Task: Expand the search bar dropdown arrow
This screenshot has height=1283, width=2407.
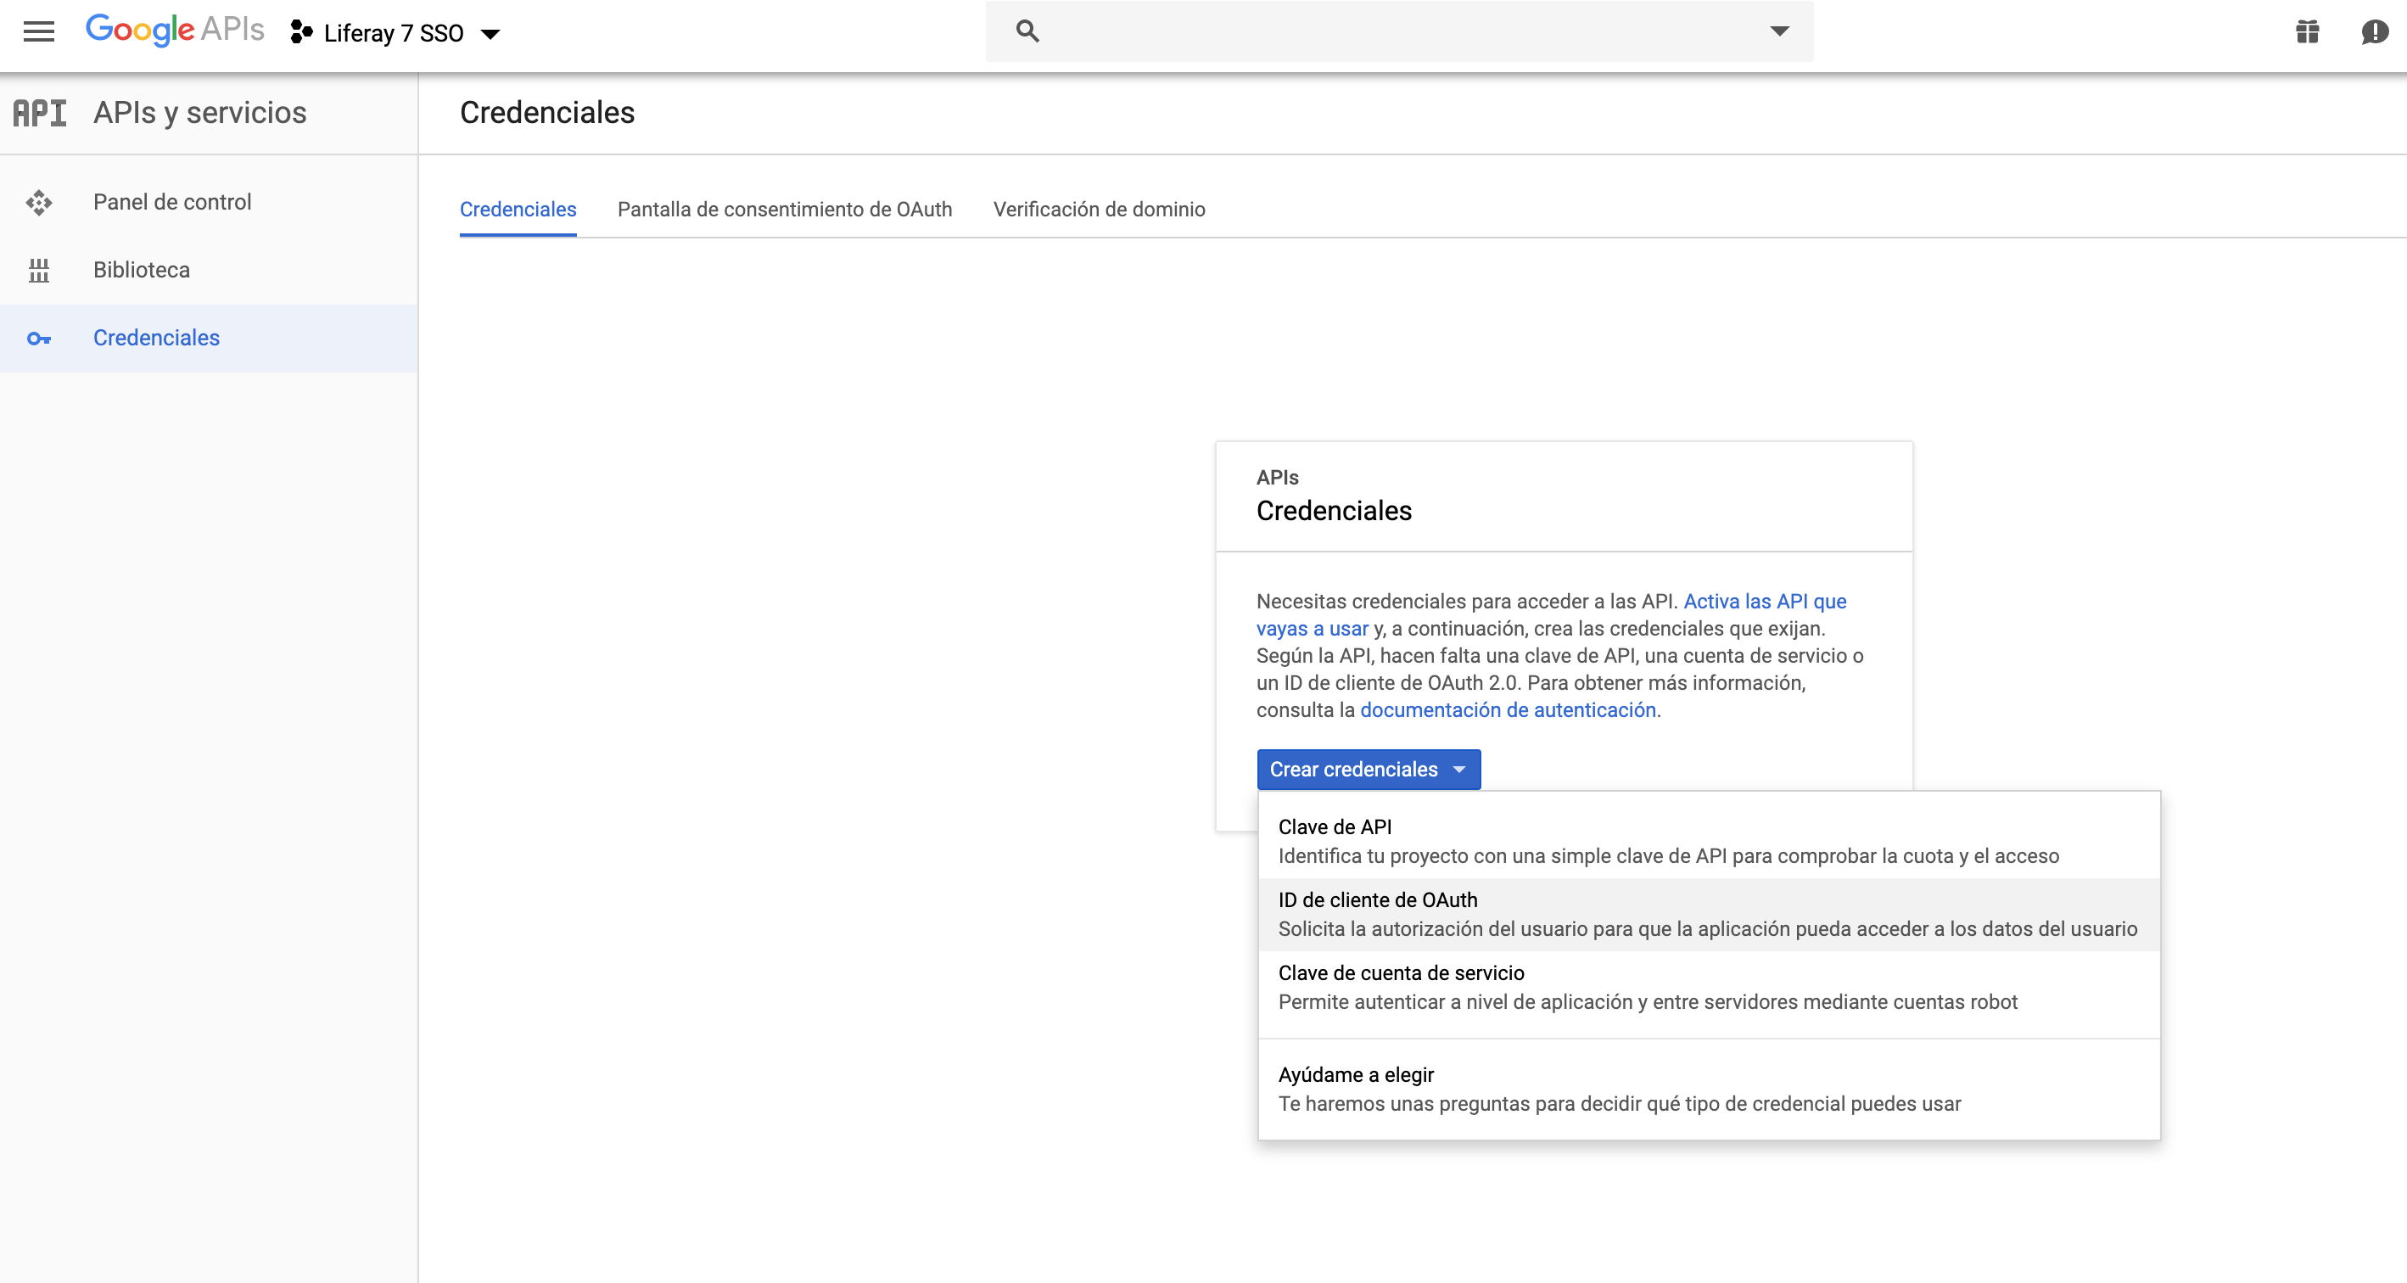Action: click(1779, 31)
